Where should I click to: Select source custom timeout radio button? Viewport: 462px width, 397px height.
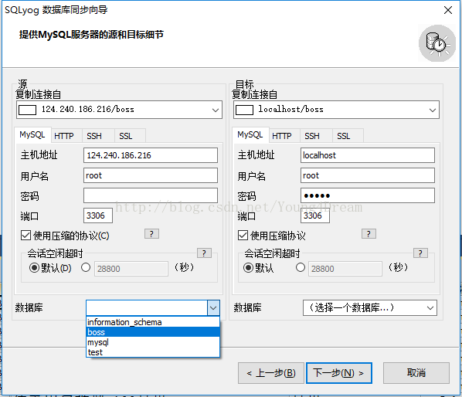click(x=86, y=267)
